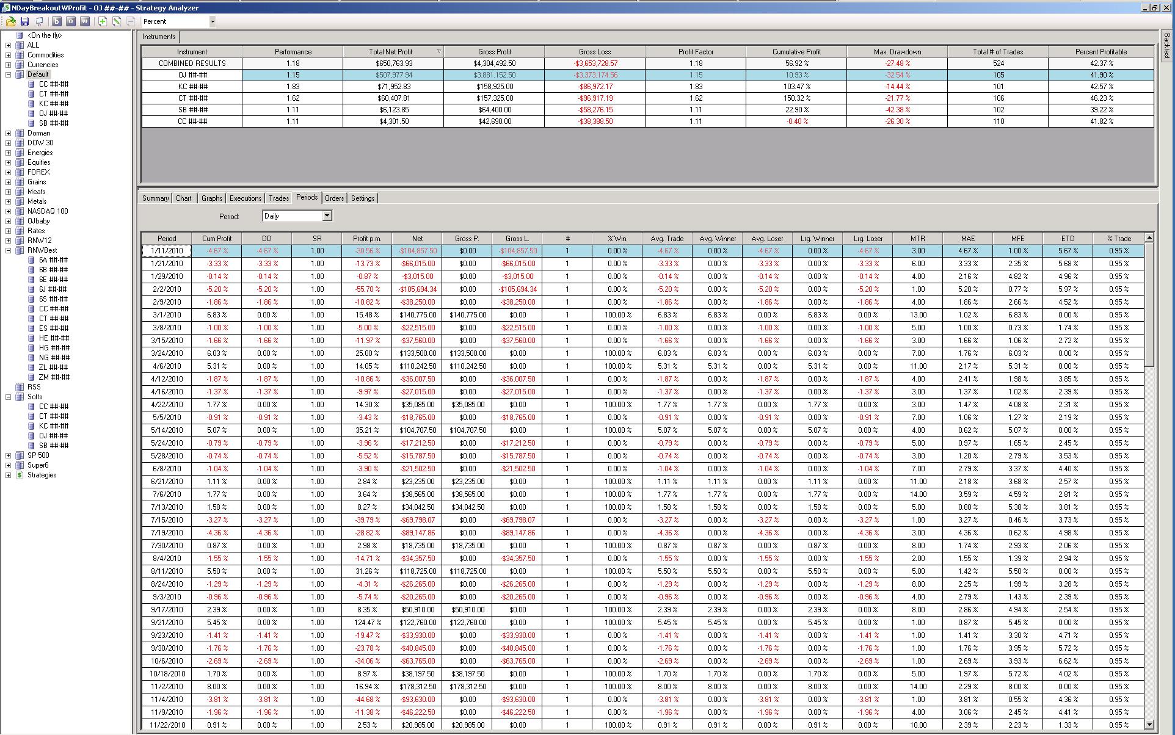Switch to the Summary tab

pyautogui.click(x=155, y=198)
